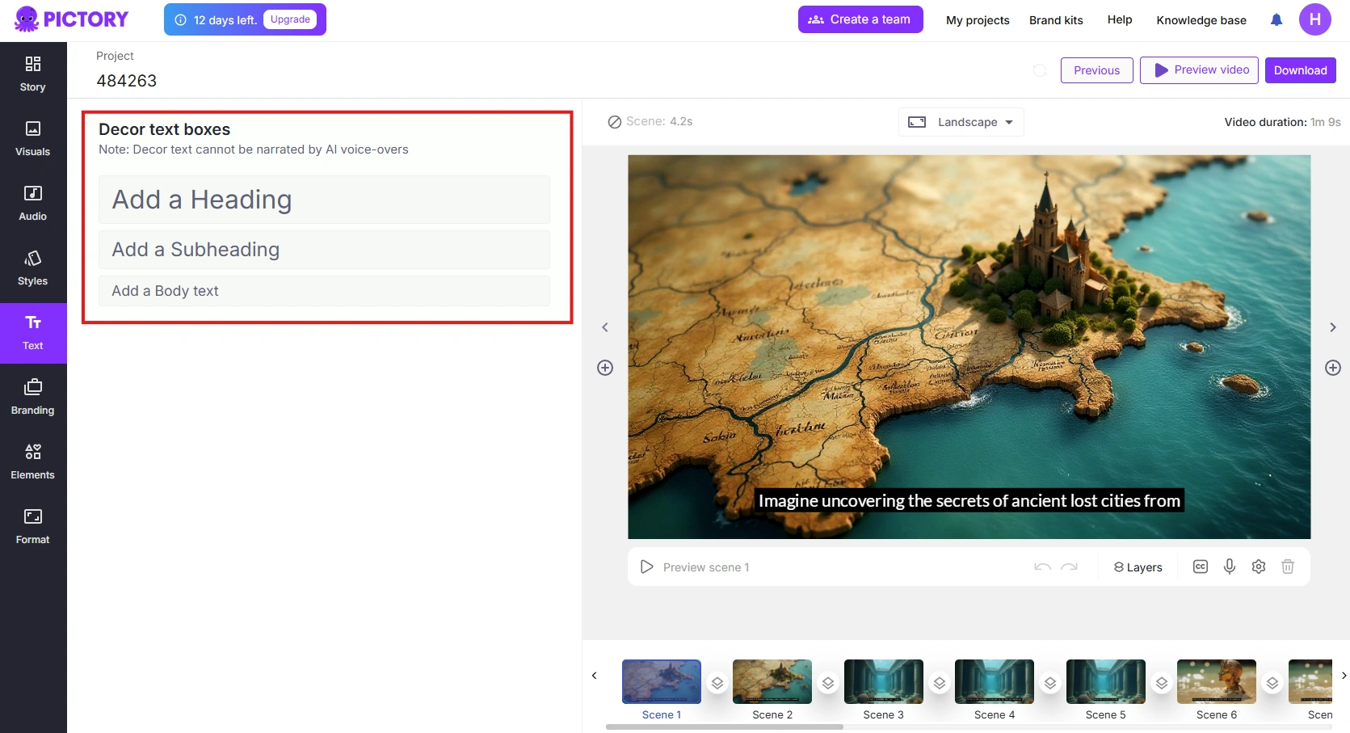
Task: Click the notifications bell icon
Action: click(x=1276, y=20)
